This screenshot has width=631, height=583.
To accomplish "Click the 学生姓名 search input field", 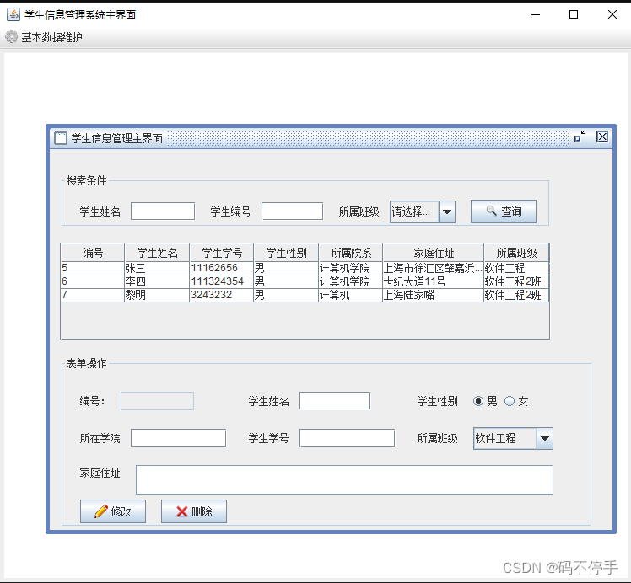I will pyautogui.click(x=163, y=211).
